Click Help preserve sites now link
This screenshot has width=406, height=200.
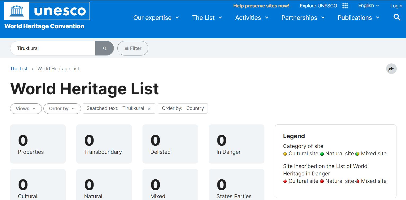click(x=261, y=6)
